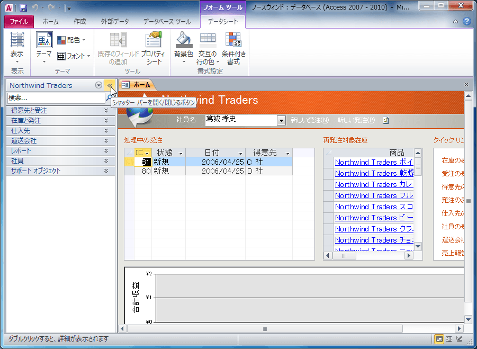The height and width of the screenshot is (349, 477).
Task: Open the ファイル tab
Action: tap(19, 22)
